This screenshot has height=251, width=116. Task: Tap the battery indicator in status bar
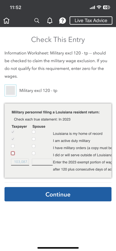106,7
